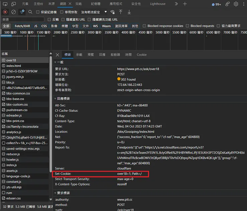
Task: Expand more DevTools tabs chevron
Action: 176,4
